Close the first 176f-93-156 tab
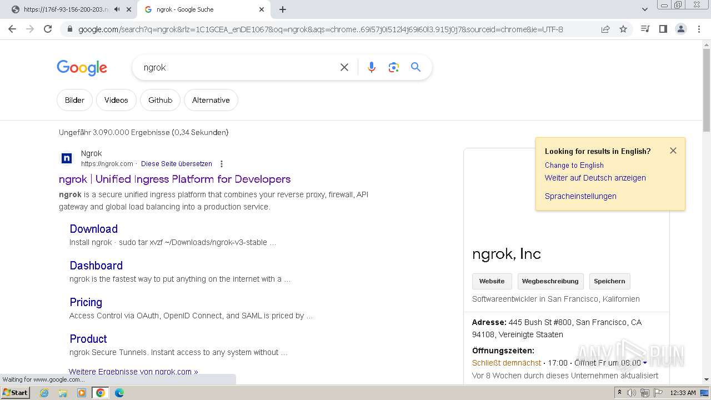Screen dimensions: 711x400 pos(129,9)
